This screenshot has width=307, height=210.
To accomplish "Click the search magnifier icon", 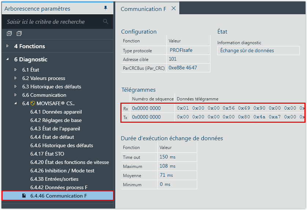I will click(x=106, y=22).
